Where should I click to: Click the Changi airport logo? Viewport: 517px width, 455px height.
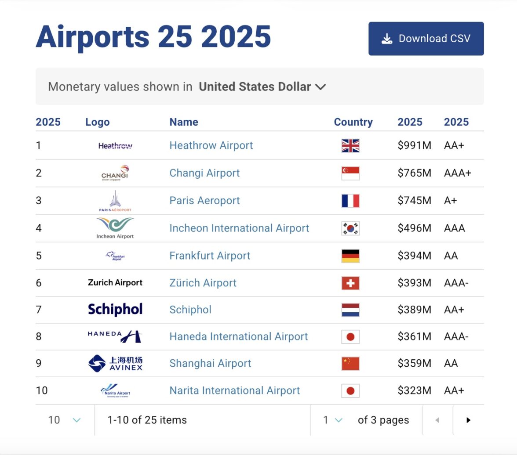pos(115,173)
